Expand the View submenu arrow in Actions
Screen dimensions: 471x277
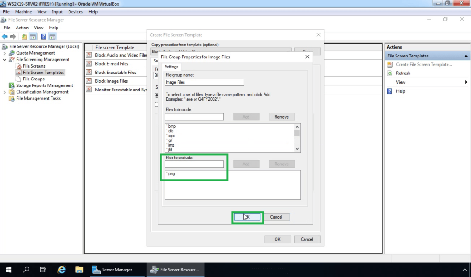point(466,82)
